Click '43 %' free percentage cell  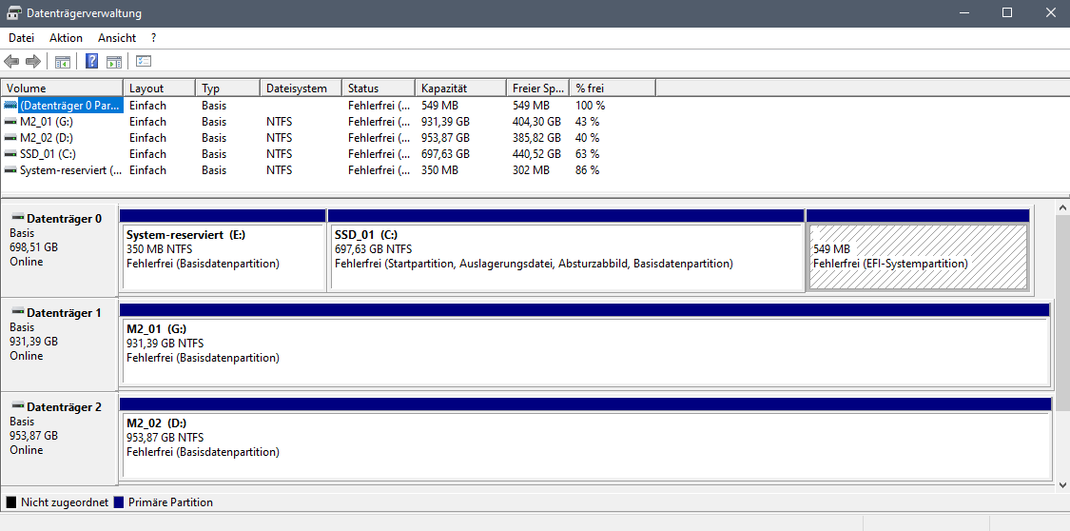(x=588, y=122)
